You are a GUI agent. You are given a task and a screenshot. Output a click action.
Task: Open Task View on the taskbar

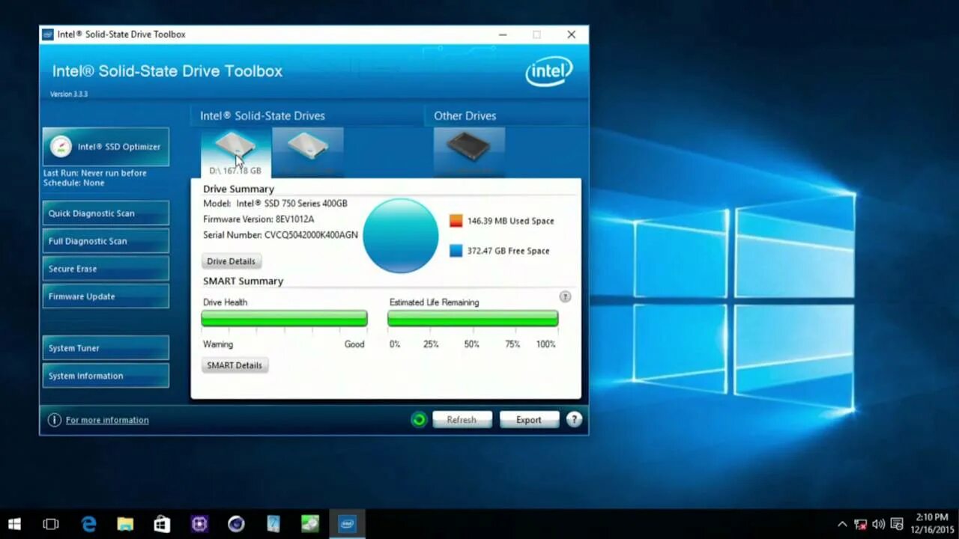[x=51, y=524]
